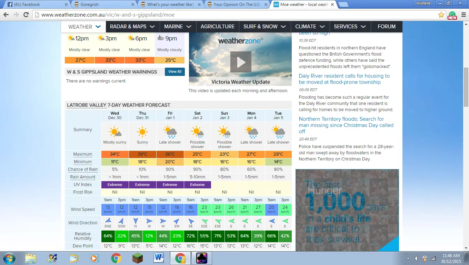The width and height of the screenshot is (469, 265).
Task: Open the taskbar clock and date
Action: point(452,258)
